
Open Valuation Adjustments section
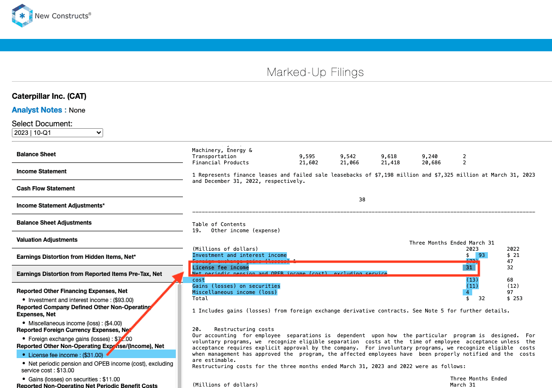[x=97, y=240]
